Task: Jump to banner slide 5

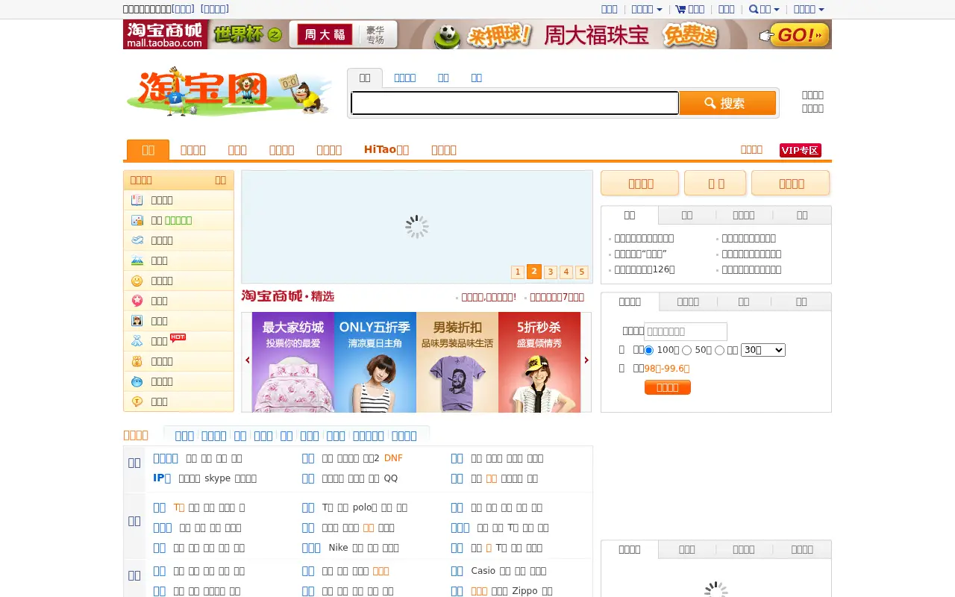Action: [x=582, y=272]
